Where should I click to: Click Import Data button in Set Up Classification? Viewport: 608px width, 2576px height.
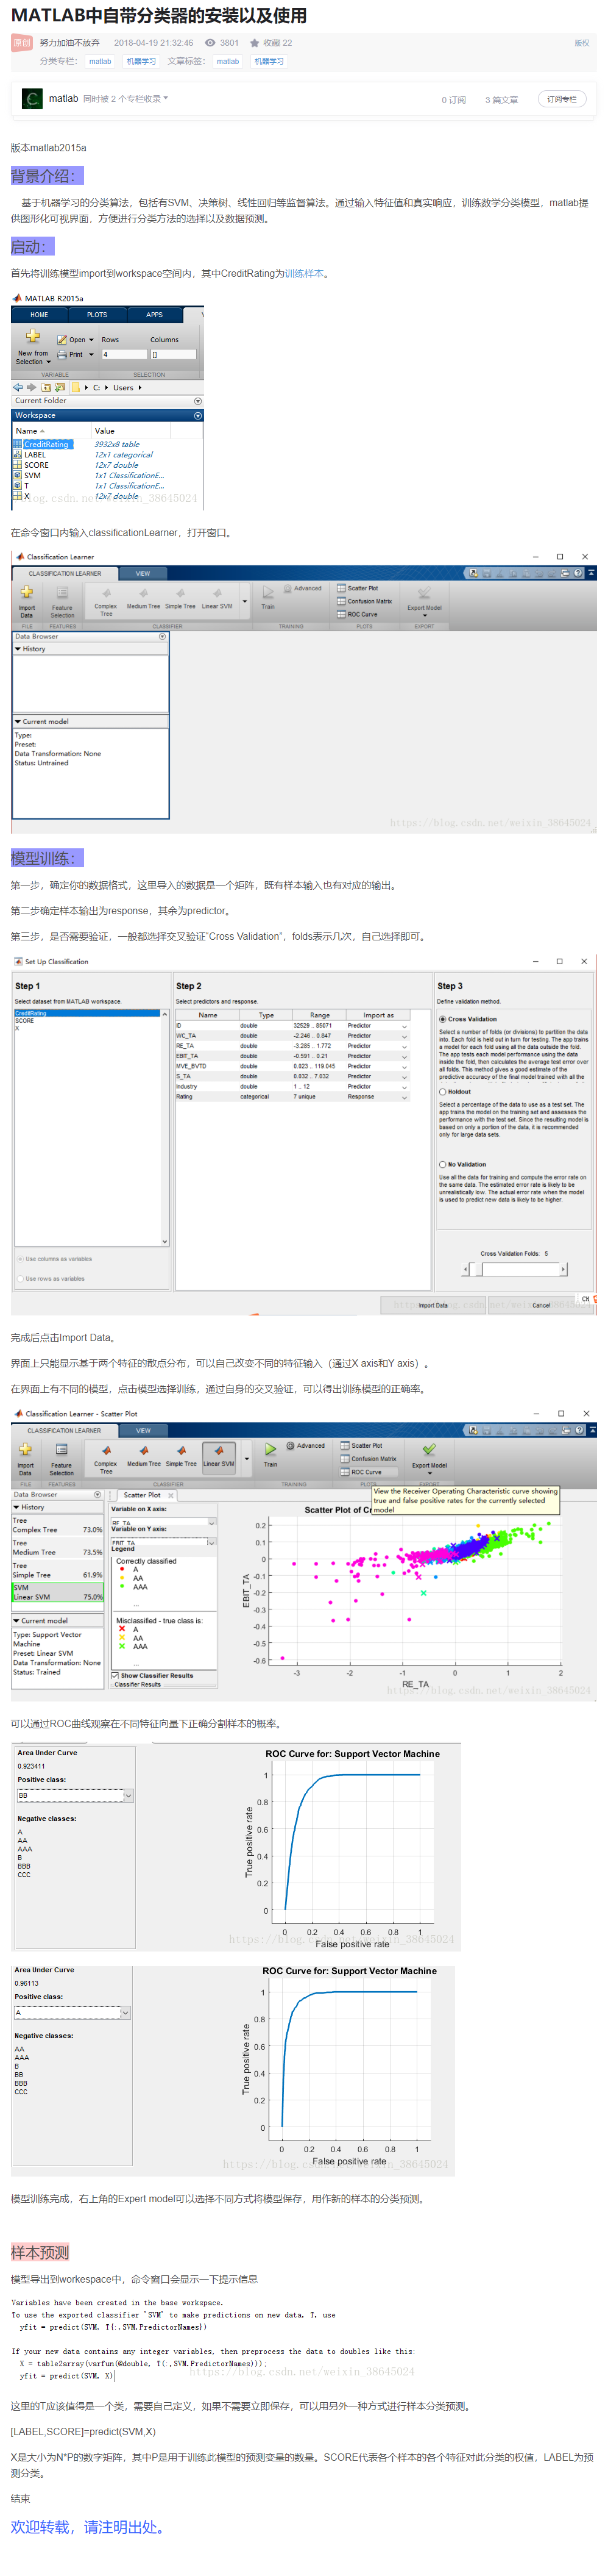pos(433,1305)
